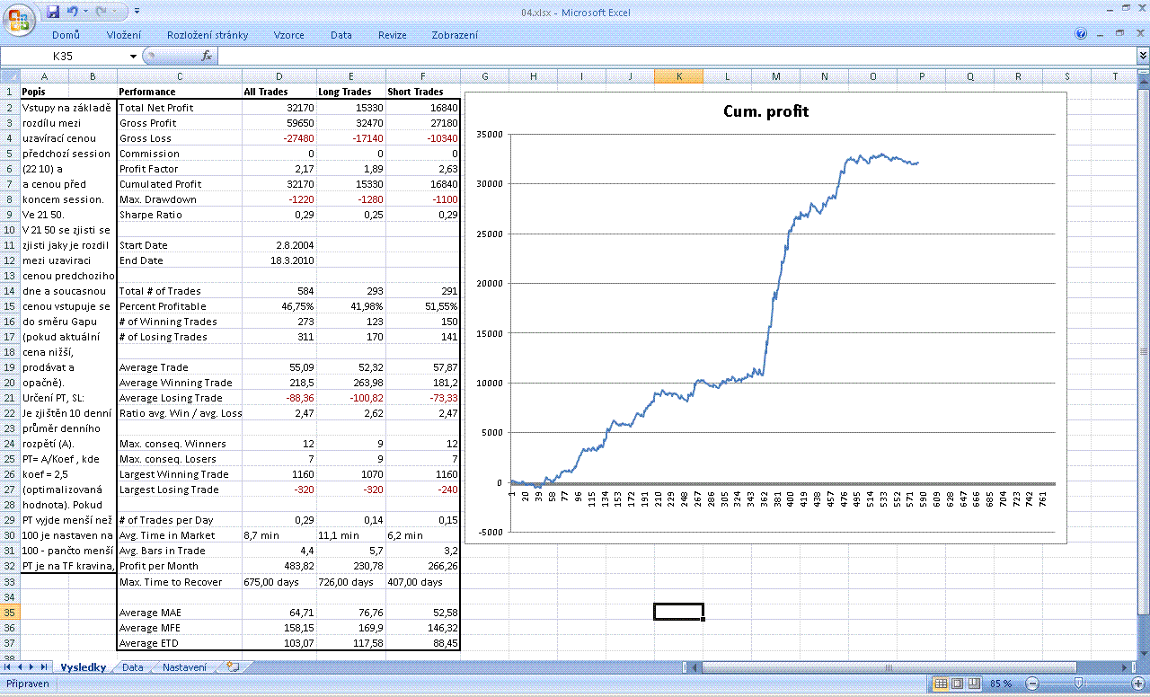The image size is (1150, 697).
Task: Click the 85 % zoom level
Action: [1003, 684]
